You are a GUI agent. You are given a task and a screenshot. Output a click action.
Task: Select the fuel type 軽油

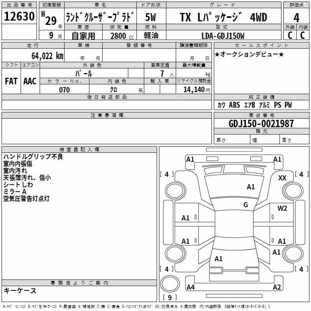(x=151, y=35)
